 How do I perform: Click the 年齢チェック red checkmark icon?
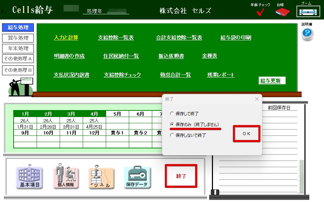pyautogui.click(x=260, y=12)
